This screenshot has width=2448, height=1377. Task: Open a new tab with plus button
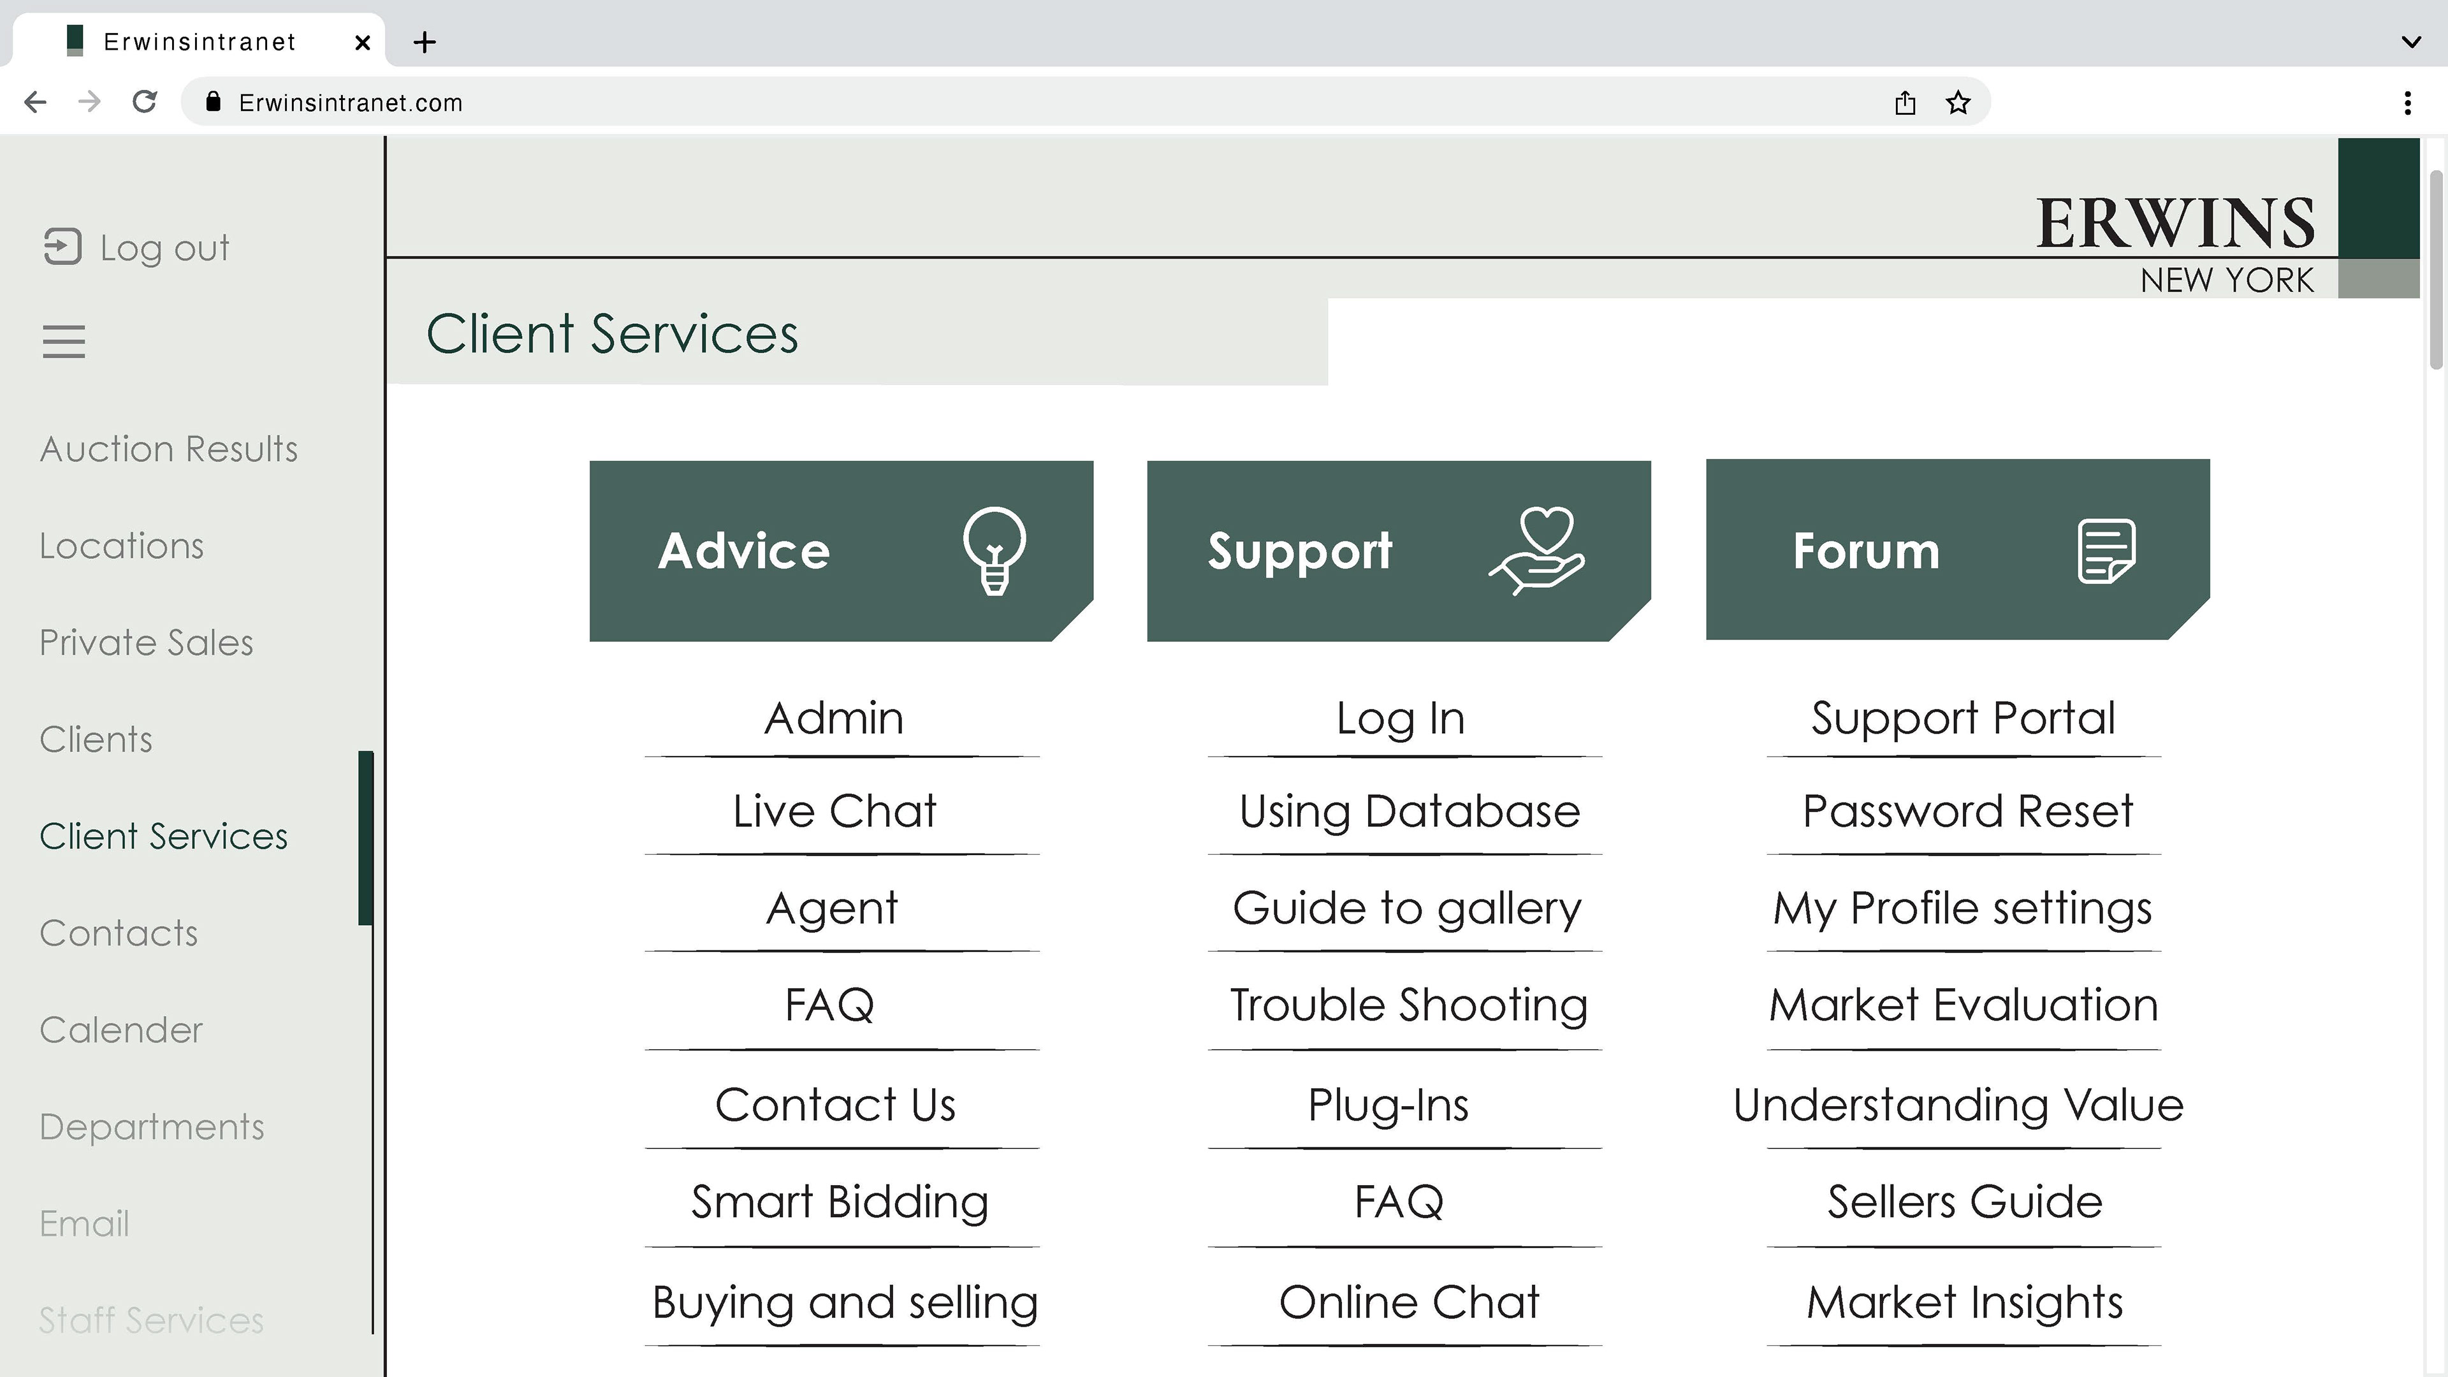tap(425, 42)
